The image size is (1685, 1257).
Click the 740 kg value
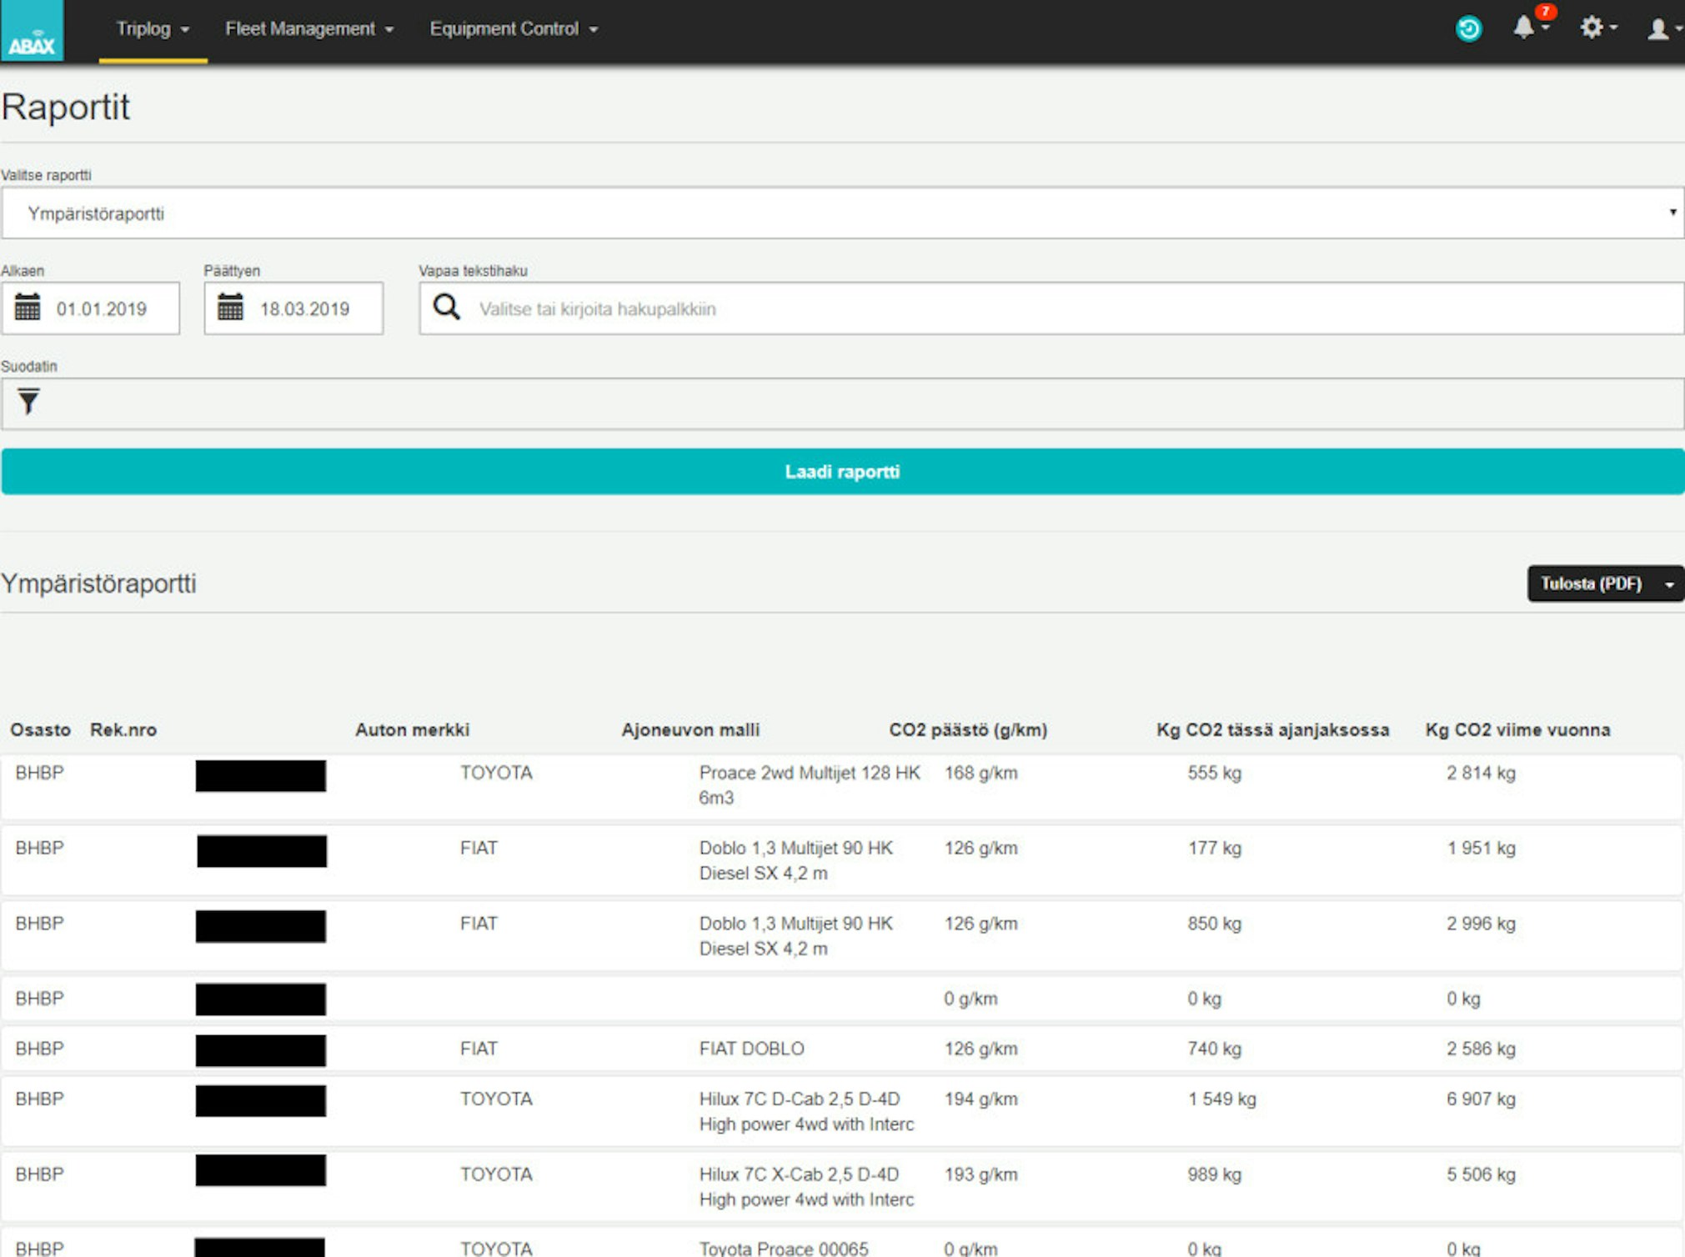1214,1049
